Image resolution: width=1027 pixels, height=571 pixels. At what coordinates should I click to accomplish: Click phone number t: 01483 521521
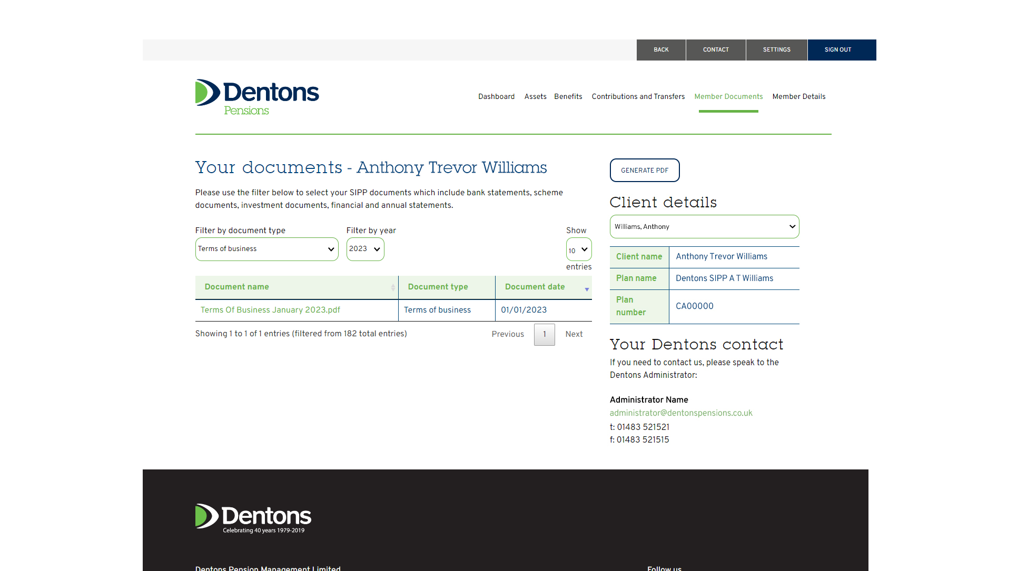639,427
